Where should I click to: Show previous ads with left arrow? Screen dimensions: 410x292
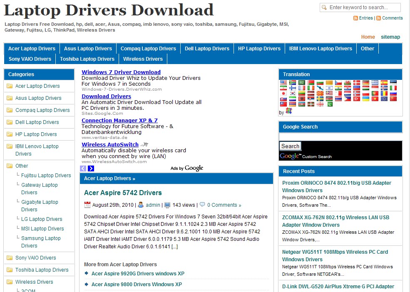83,168
